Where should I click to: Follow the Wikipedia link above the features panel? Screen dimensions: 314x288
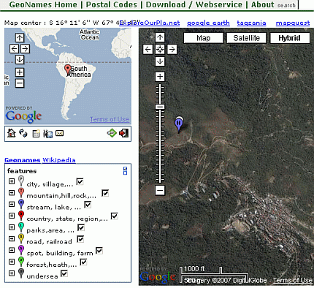coord(59,160)
